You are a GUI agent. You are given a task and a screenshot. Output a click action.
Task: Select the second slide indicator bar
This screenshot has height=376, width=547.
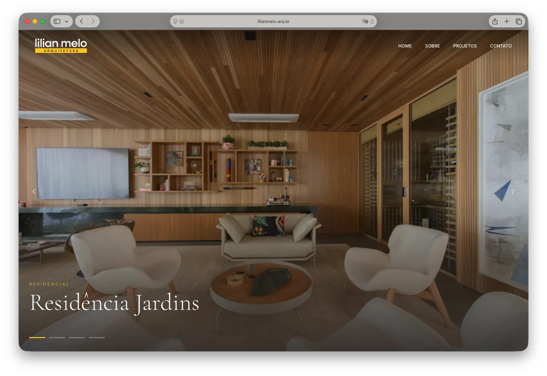tap(57, 338)
